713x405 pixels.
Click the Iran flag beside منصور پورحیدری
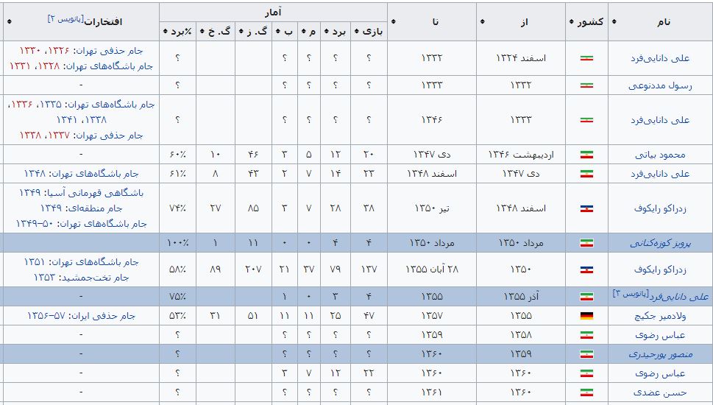click(x=586, y=354)
